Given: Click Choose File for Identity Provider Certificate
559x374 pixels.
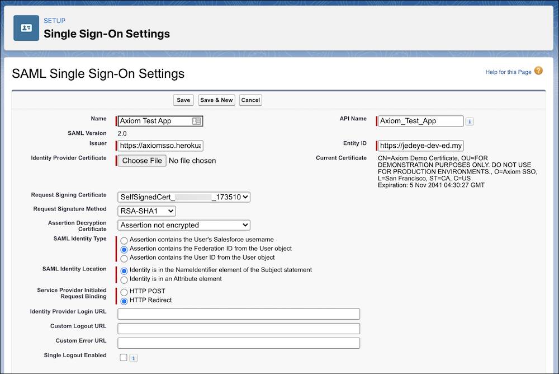Looking at the screenshot, I should [x=142, y=161].
